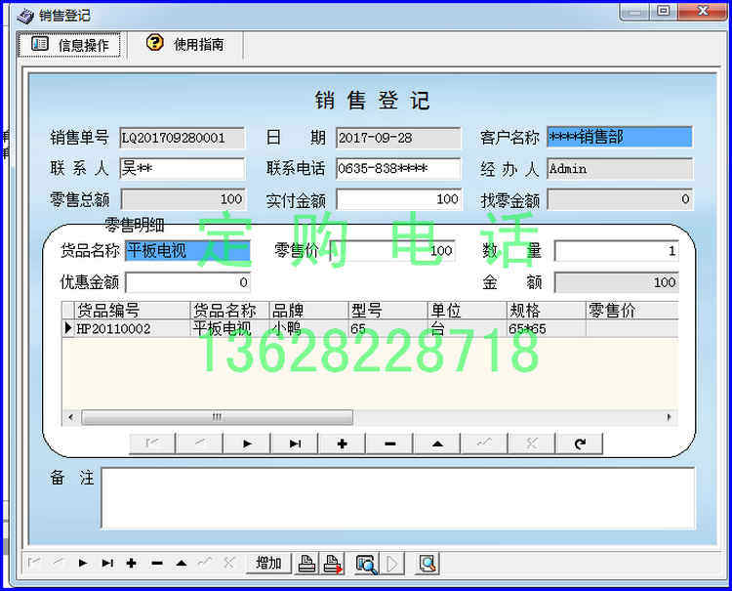Image resolution: width=732 pixels, height=591 pixels.
Task: Click the 增加 button
Action: tap(268, 563)
